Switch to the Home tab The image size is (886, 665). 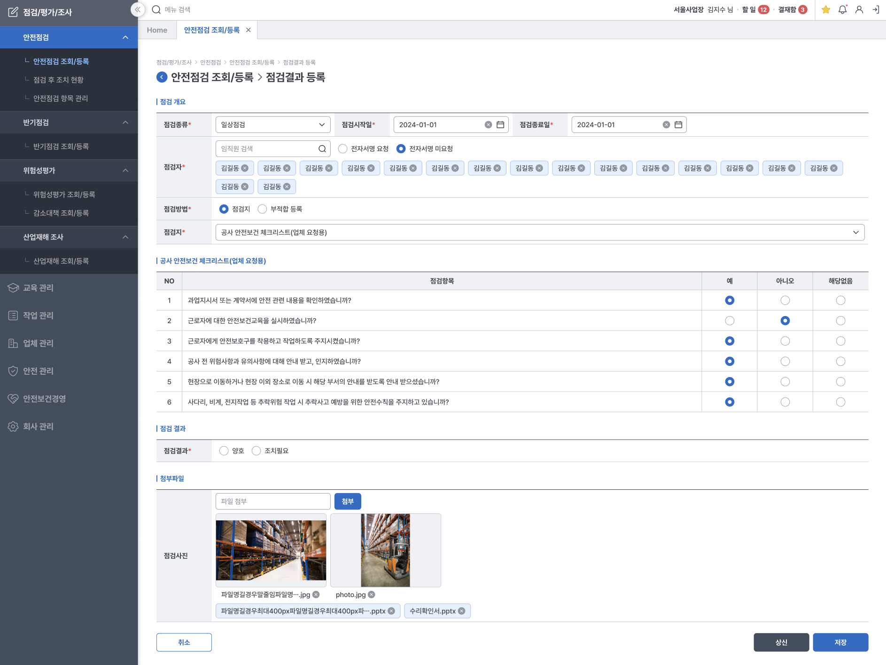(x=157, y=30)
